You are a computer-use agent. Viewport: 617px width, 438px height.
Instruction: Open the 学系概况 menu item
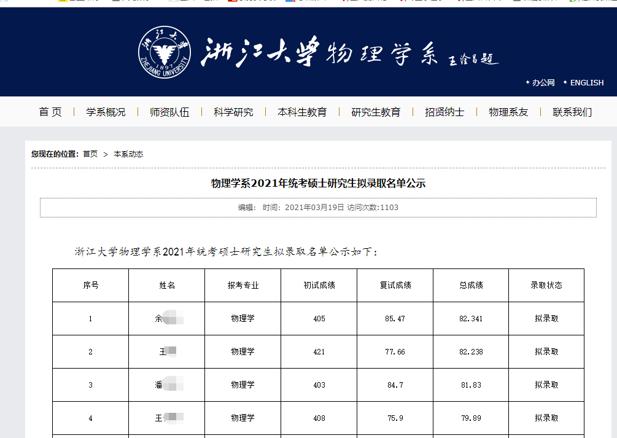(106, 112)
